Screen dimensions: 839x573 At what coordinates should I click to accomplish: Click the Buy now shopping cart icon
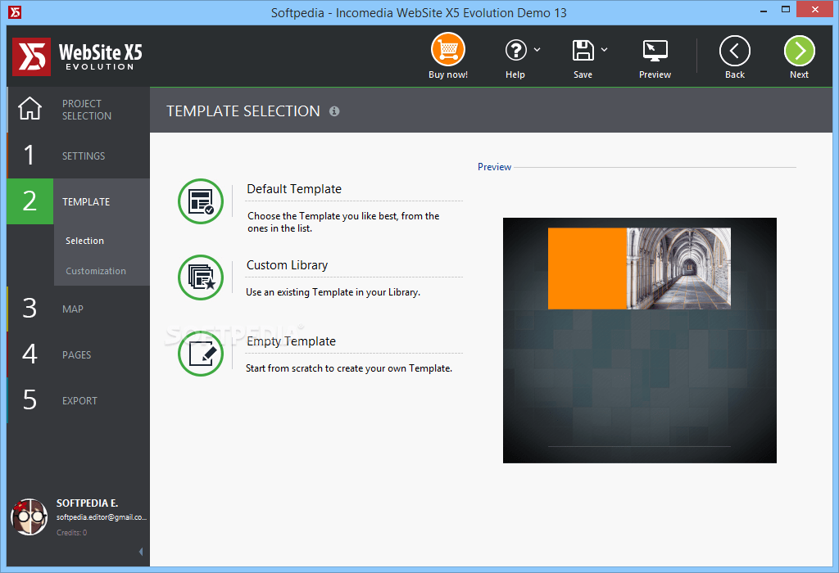coord(447,49)
